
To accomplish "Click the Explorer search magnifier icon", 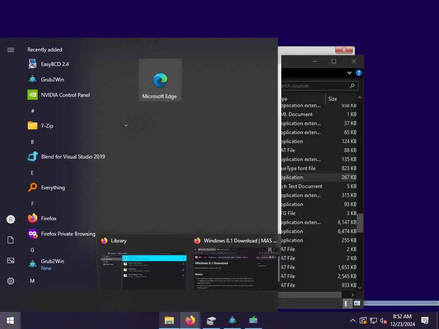I will point(352,86).
